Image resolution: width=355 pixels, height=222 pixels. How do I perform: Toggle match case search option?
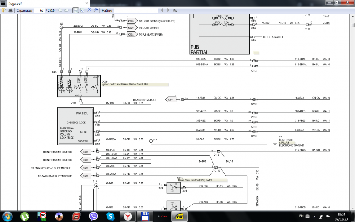(x=175, y=10)
